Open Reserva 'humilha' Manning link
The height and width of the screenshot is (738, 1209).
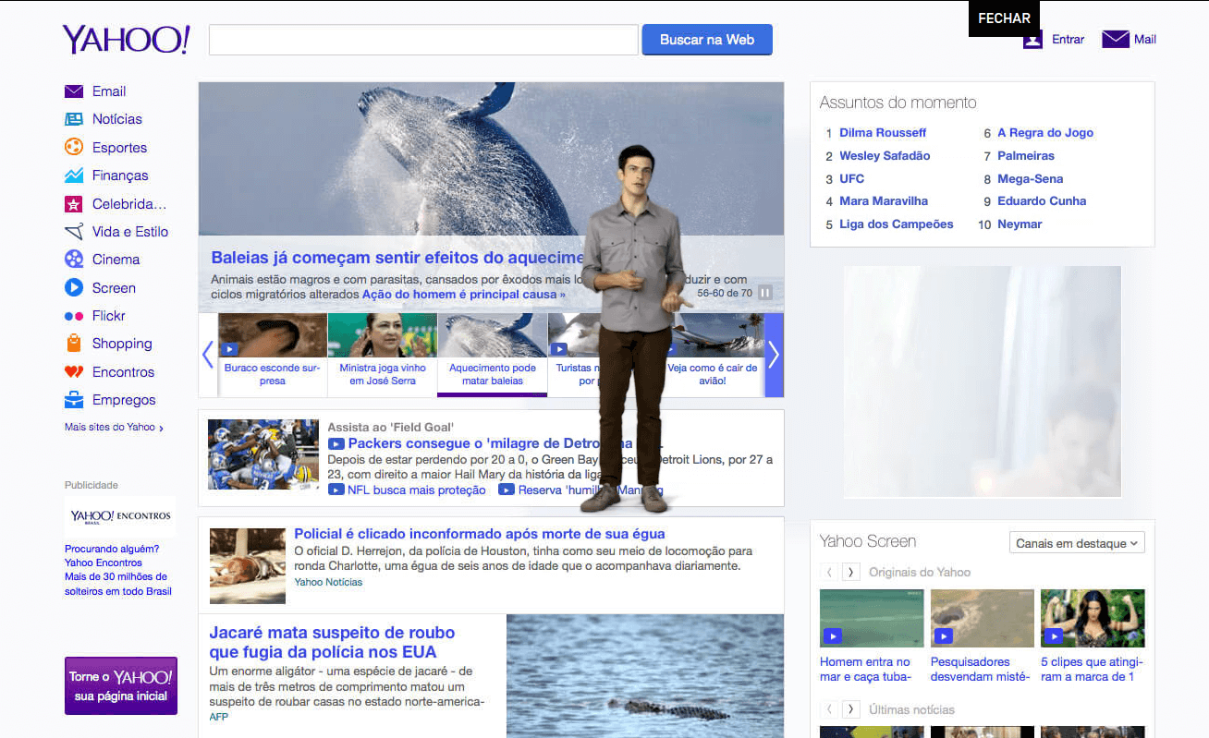pyautogui.click(x=591, y=490)
